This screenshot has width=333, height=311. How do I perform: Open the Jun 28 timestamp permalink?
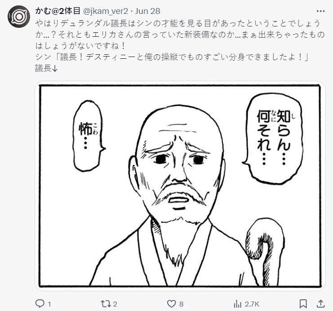(147, 11)
